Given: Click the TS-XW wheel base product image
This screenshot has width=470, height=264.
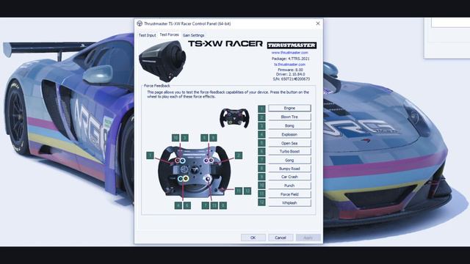Looking at the screenshot, I should pos(162,61).
